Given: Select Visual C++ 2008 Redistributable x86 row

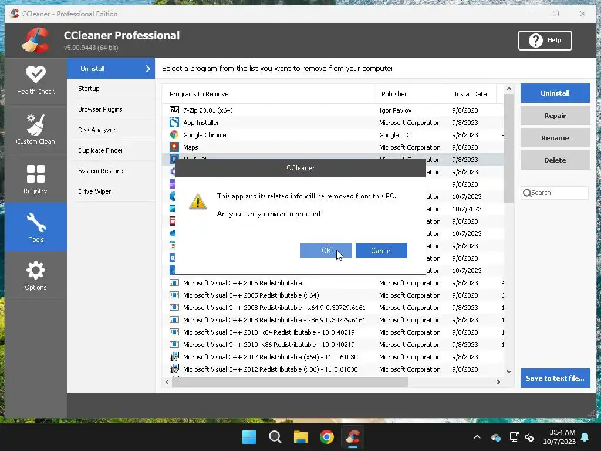Looking at the screenshot, I should [333, 320].
